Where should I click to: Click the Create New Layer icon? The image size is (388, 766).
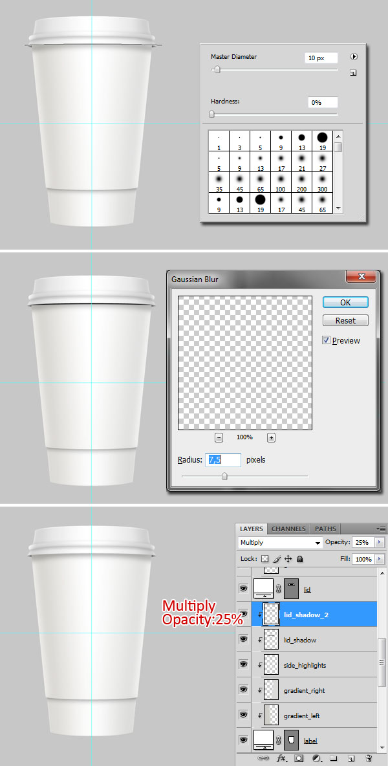pos(351,758)
